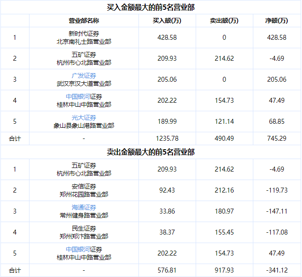302x277 pixels.
Task: Click the net amount -117.08
Action: pos(277,232)
